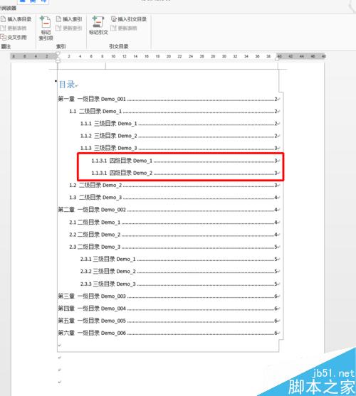Image resolution: width=356 pixels, height=396 pixels.
Task: Click TOC entry 2.1 二级目录 Demo_1
Action: pos(174,223)
